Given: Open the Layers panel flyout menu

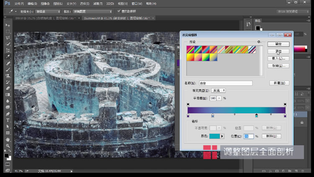Looking at the screenshot, I should (x=309, y=88).
